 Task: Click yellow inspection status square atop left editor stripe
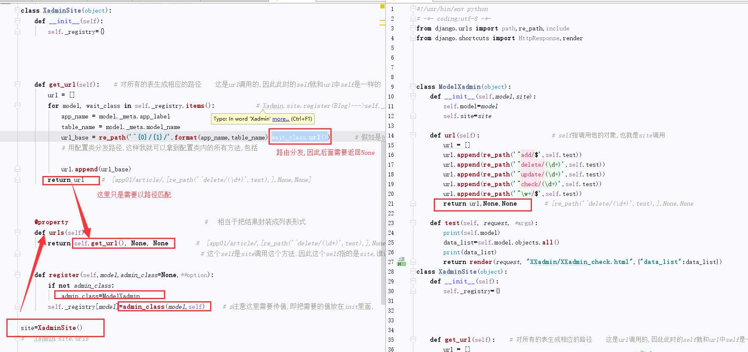click(382, 7)
